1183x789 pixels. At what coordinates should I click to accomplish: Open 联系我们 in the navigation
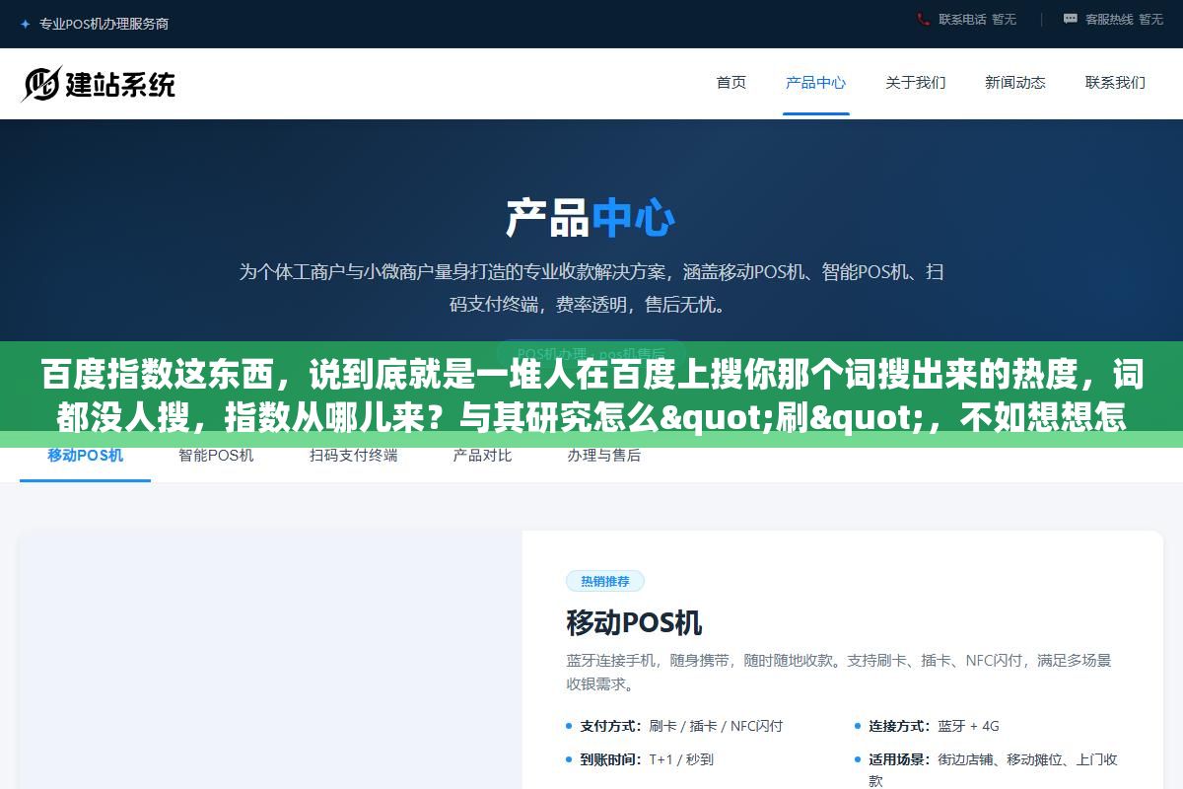click(1115, 83)
